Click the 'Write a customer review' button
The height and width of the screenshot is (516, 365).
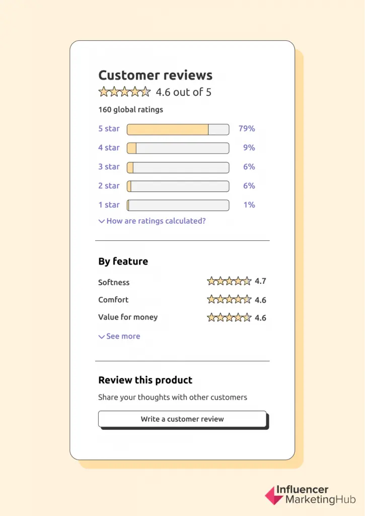(182, 419)
